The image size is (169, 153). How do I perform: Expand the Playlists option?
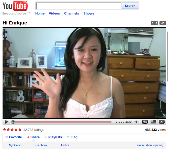pos(55,137)
